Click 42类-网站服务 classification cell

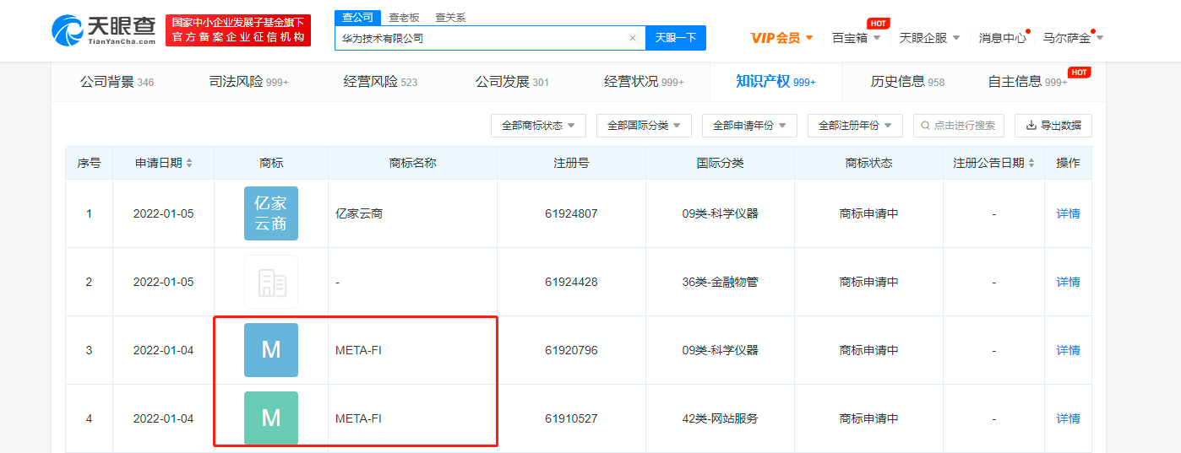[720, 418]
